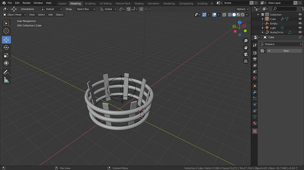The height and width of the screenshot is (170, 304).
Task: Click the New texture button
Action: 284,51
